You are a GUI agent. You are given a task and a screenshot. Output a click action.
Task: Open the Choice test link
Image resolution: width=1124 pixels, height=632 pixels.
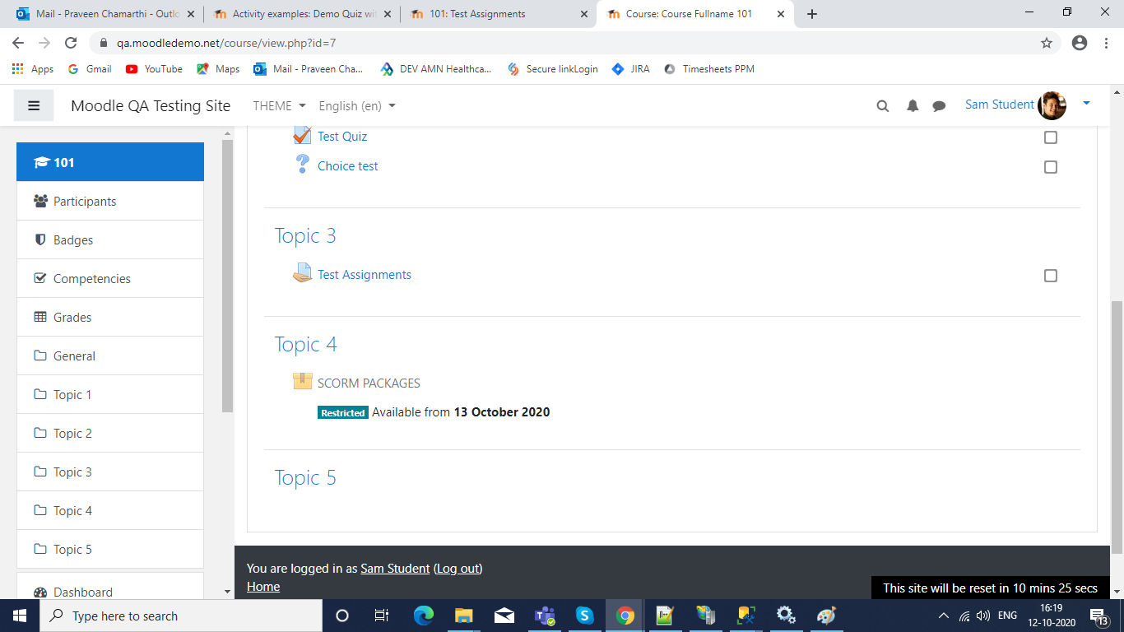(348, 166)
